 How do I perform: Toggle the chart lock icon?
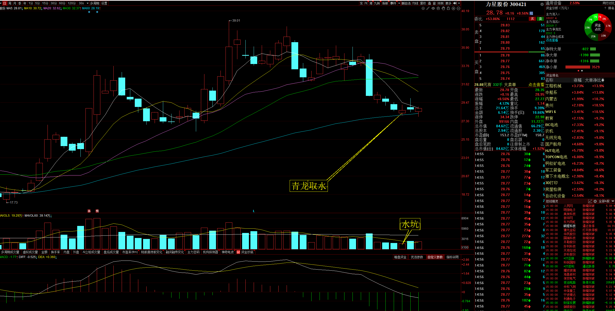[x=448, y=8]
